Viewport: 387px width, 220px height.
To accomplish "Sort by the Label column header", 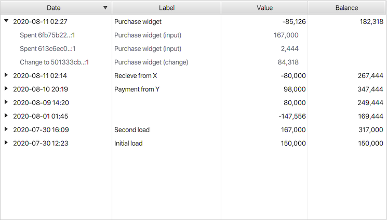I will point(167,8).
